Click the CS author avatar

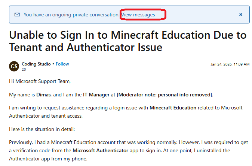[x=14, y=66]
